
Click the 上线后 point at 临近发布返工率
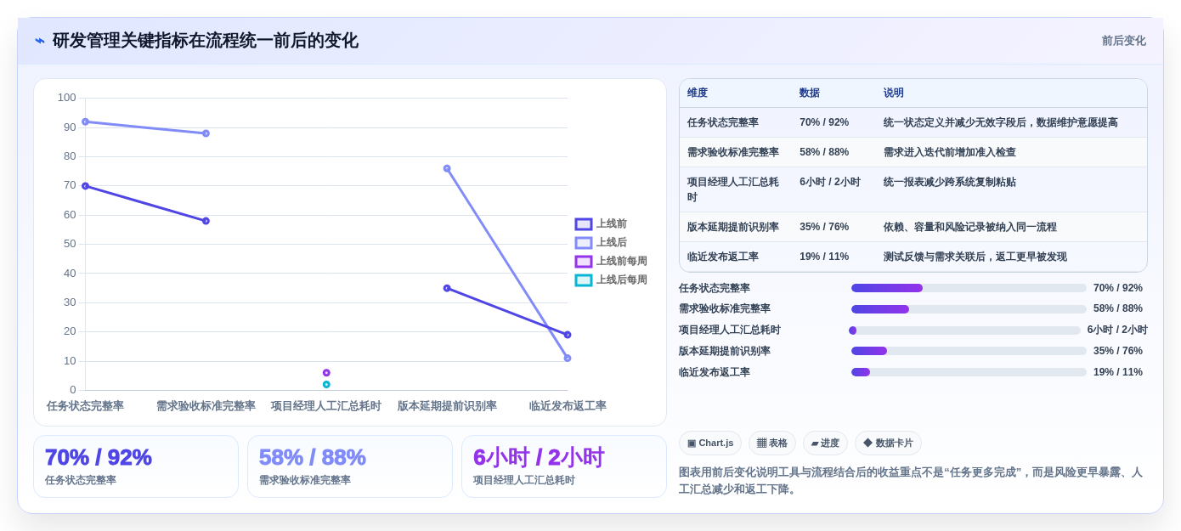[x=568, y=359]
